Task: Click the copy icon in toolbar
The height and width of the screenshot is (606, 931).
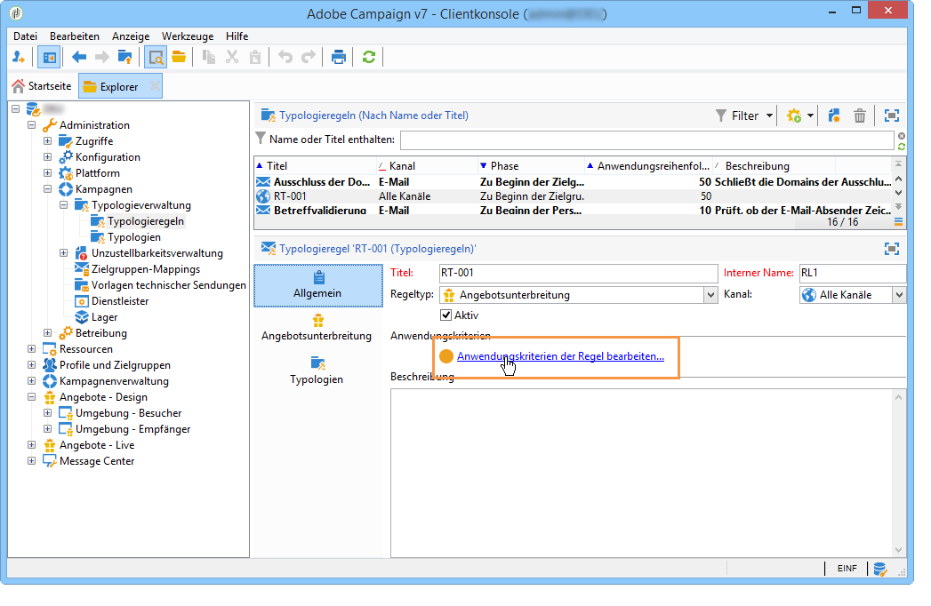Action: [x=208, y=57]
